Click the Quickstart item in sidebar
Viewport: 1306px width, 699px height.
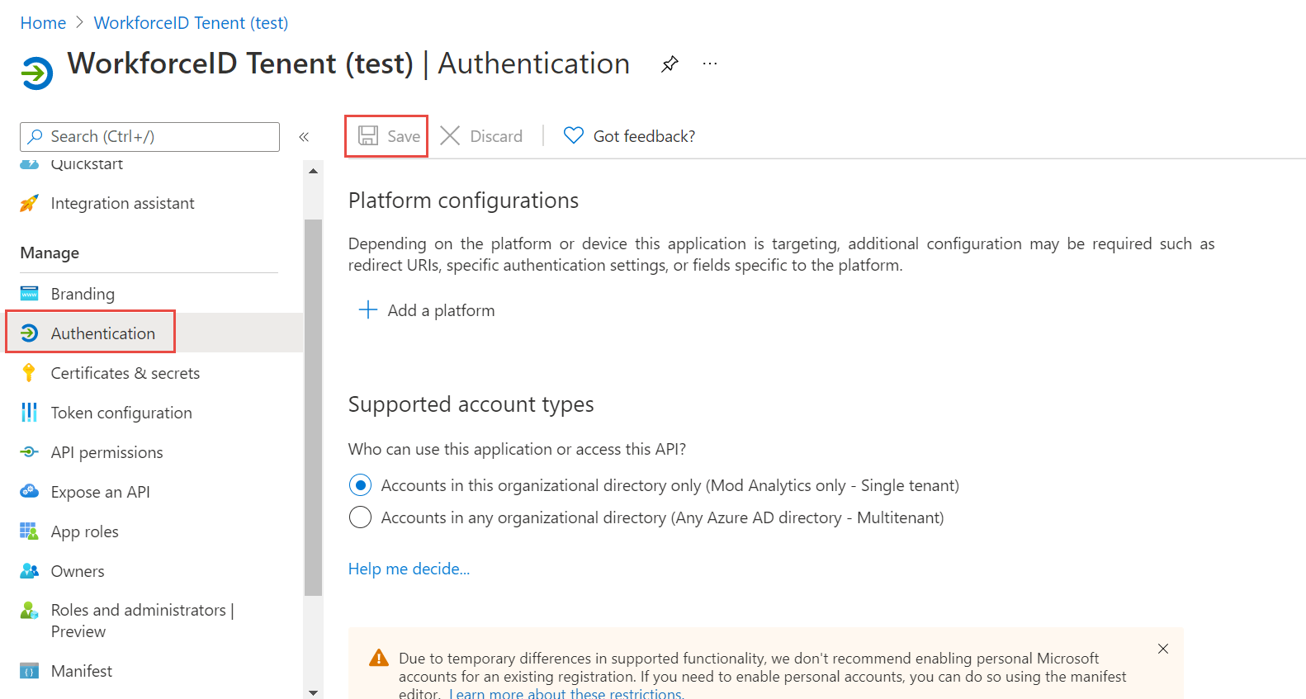[x=86, y=163]
